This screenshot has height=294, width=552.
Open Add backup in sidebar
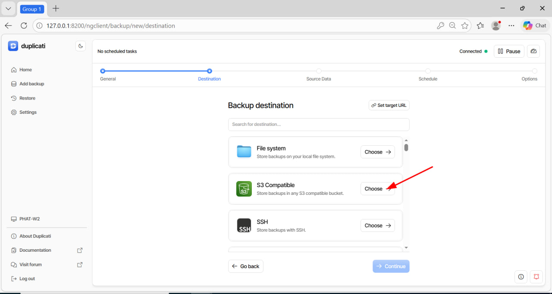(31, 84)
